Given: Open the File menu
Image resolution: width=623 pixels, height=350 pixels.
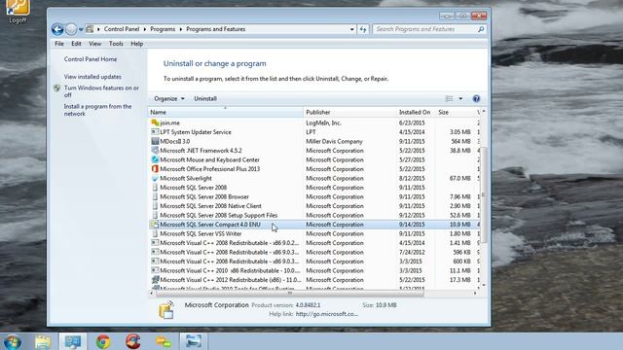Looking at the screenshot, I should (x=59, y=44).
